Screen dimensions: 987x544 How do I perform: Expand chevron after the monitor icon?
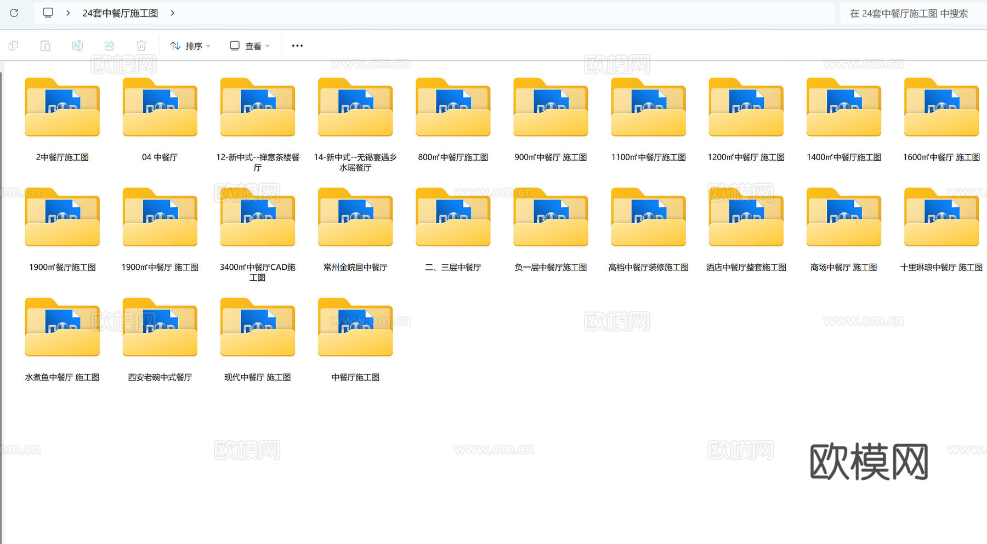pyautogui.click(x=68, y=13)
